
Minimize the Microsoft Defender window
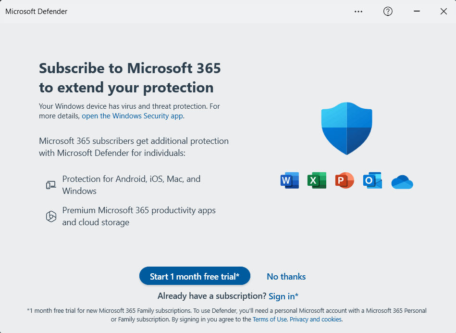coord(417,12)
